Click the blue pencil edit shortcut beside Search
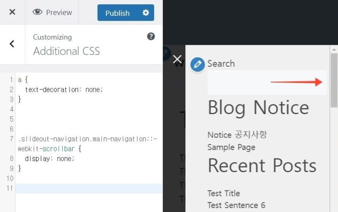 pyautogui.click(x=198, y=65)
